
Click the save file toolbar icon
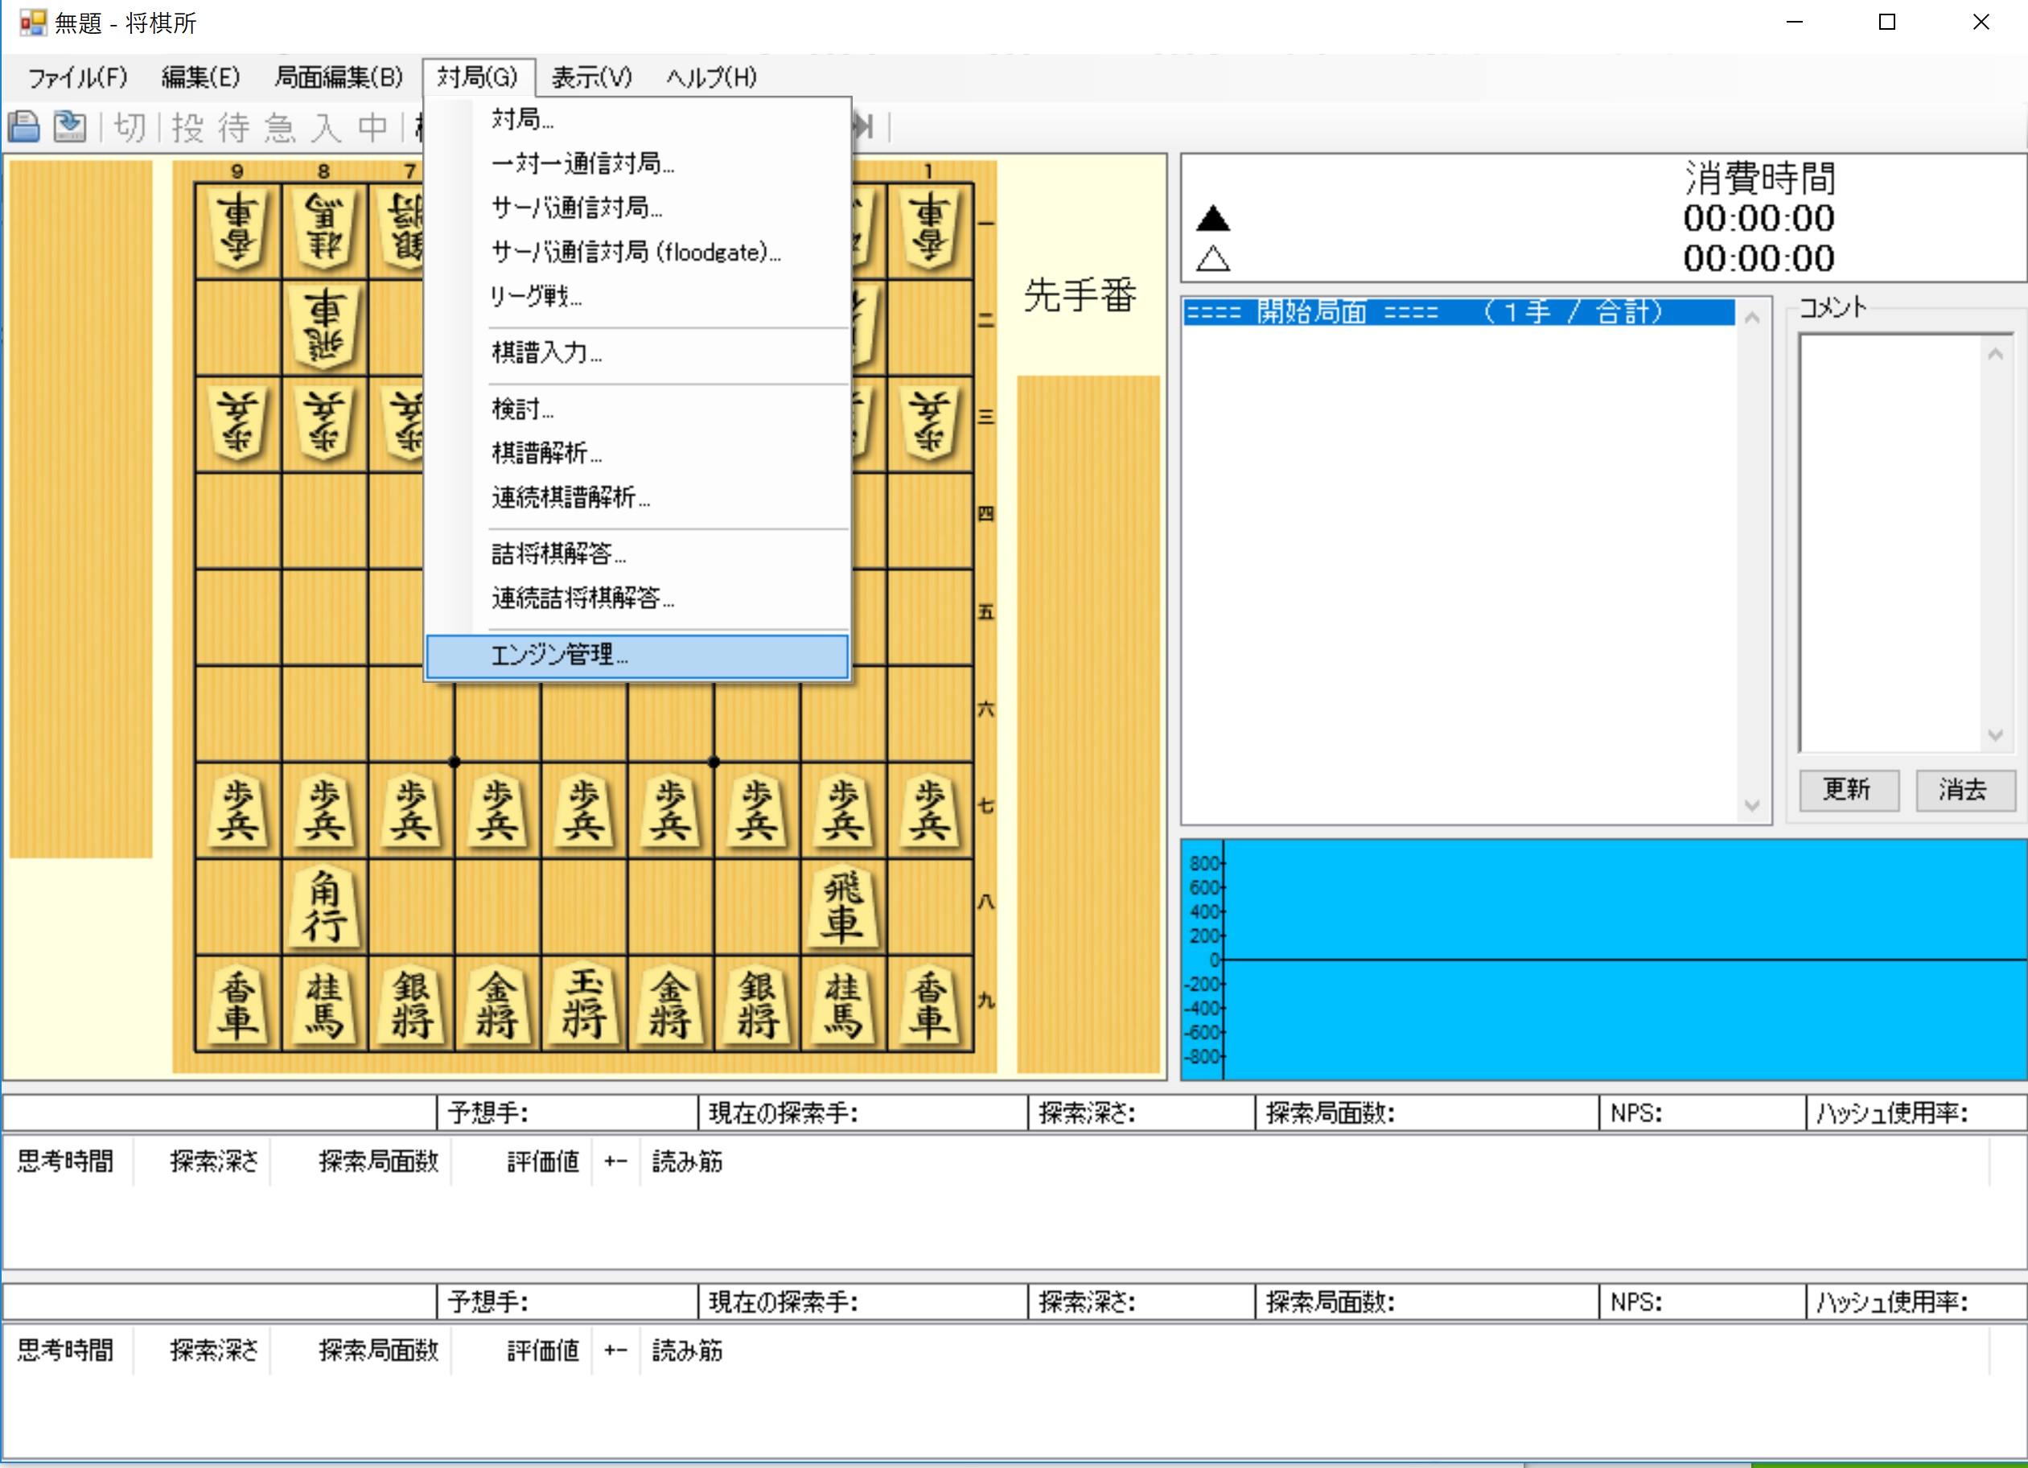(70, 127)
